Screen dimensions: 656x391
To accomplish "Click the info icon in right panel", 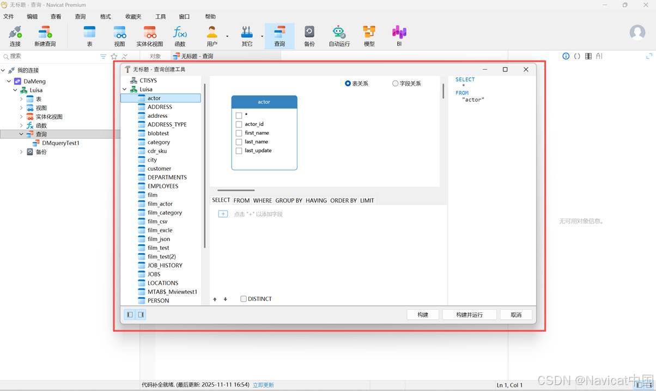I will 566,56.
